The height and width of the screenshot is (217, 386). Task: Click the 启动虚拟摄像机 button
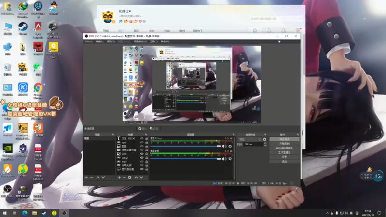(284, 148)
